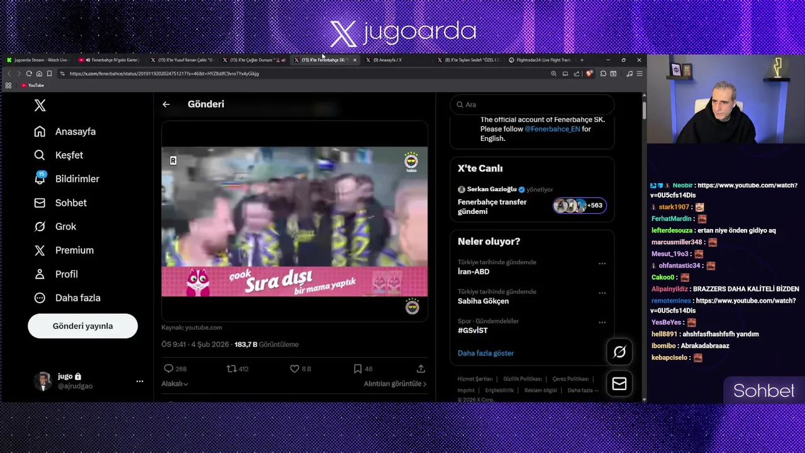The width and height of the screenshot is (805, 453).
Task: Click Serkan Gazioğlu host name
Action: click(x=491, y=189)
